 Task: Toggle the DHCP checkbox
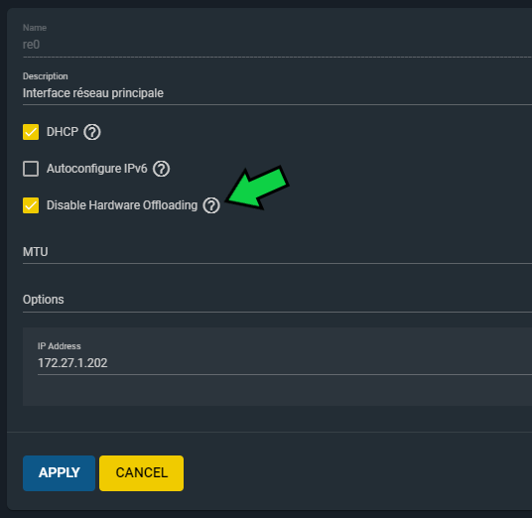click(31, 132)
